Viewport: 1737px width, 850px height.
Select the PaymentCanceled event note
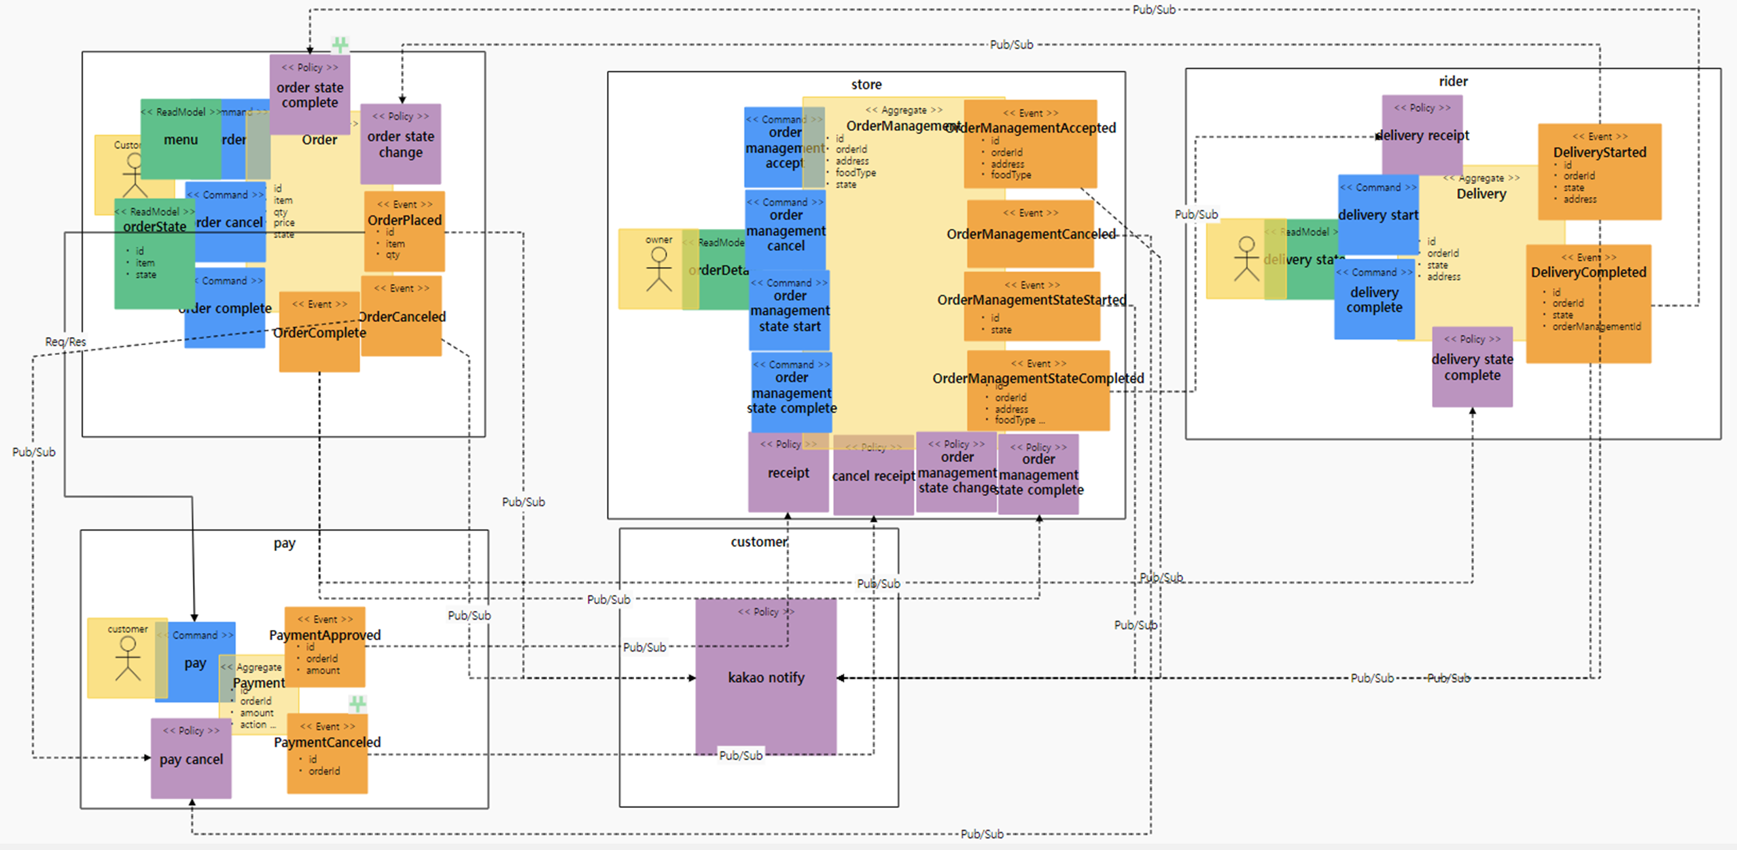[x=328, y=754]
